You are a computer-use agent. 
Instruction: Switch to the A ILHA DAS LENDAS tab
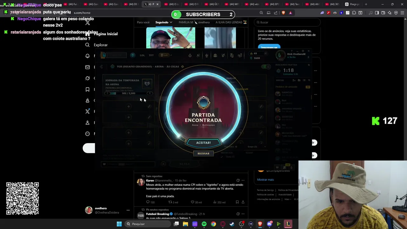(231, 22)
